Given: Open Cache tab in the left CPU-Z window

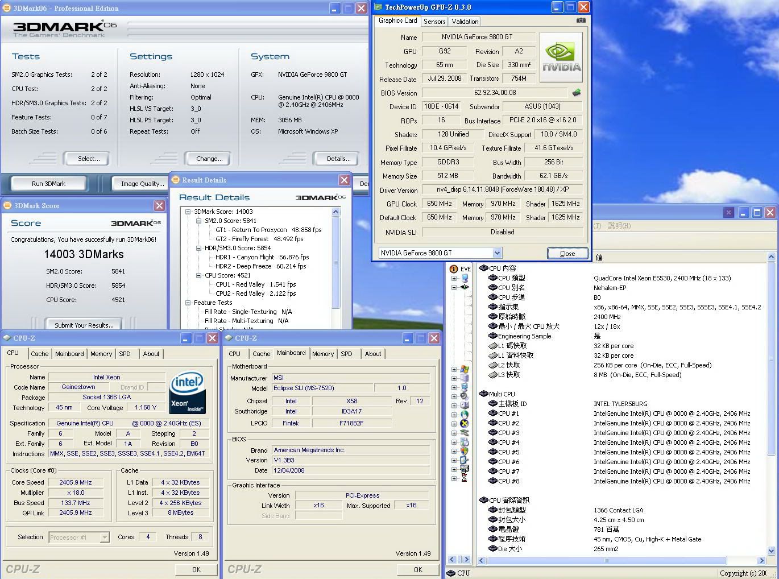Looking at the screenshot, I should pyautogui.click(x=40, y=354).
